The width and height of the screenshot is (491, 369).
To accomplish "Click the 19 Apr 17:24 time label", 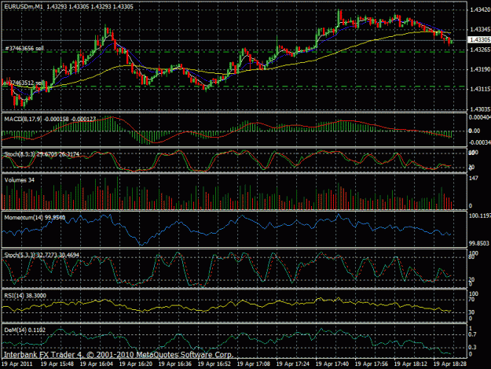I will (x=293, y=364).
